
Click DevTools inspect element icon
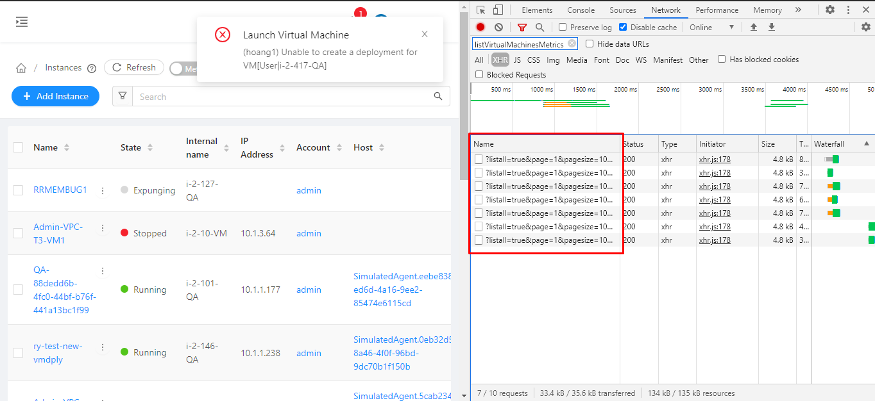481,10
